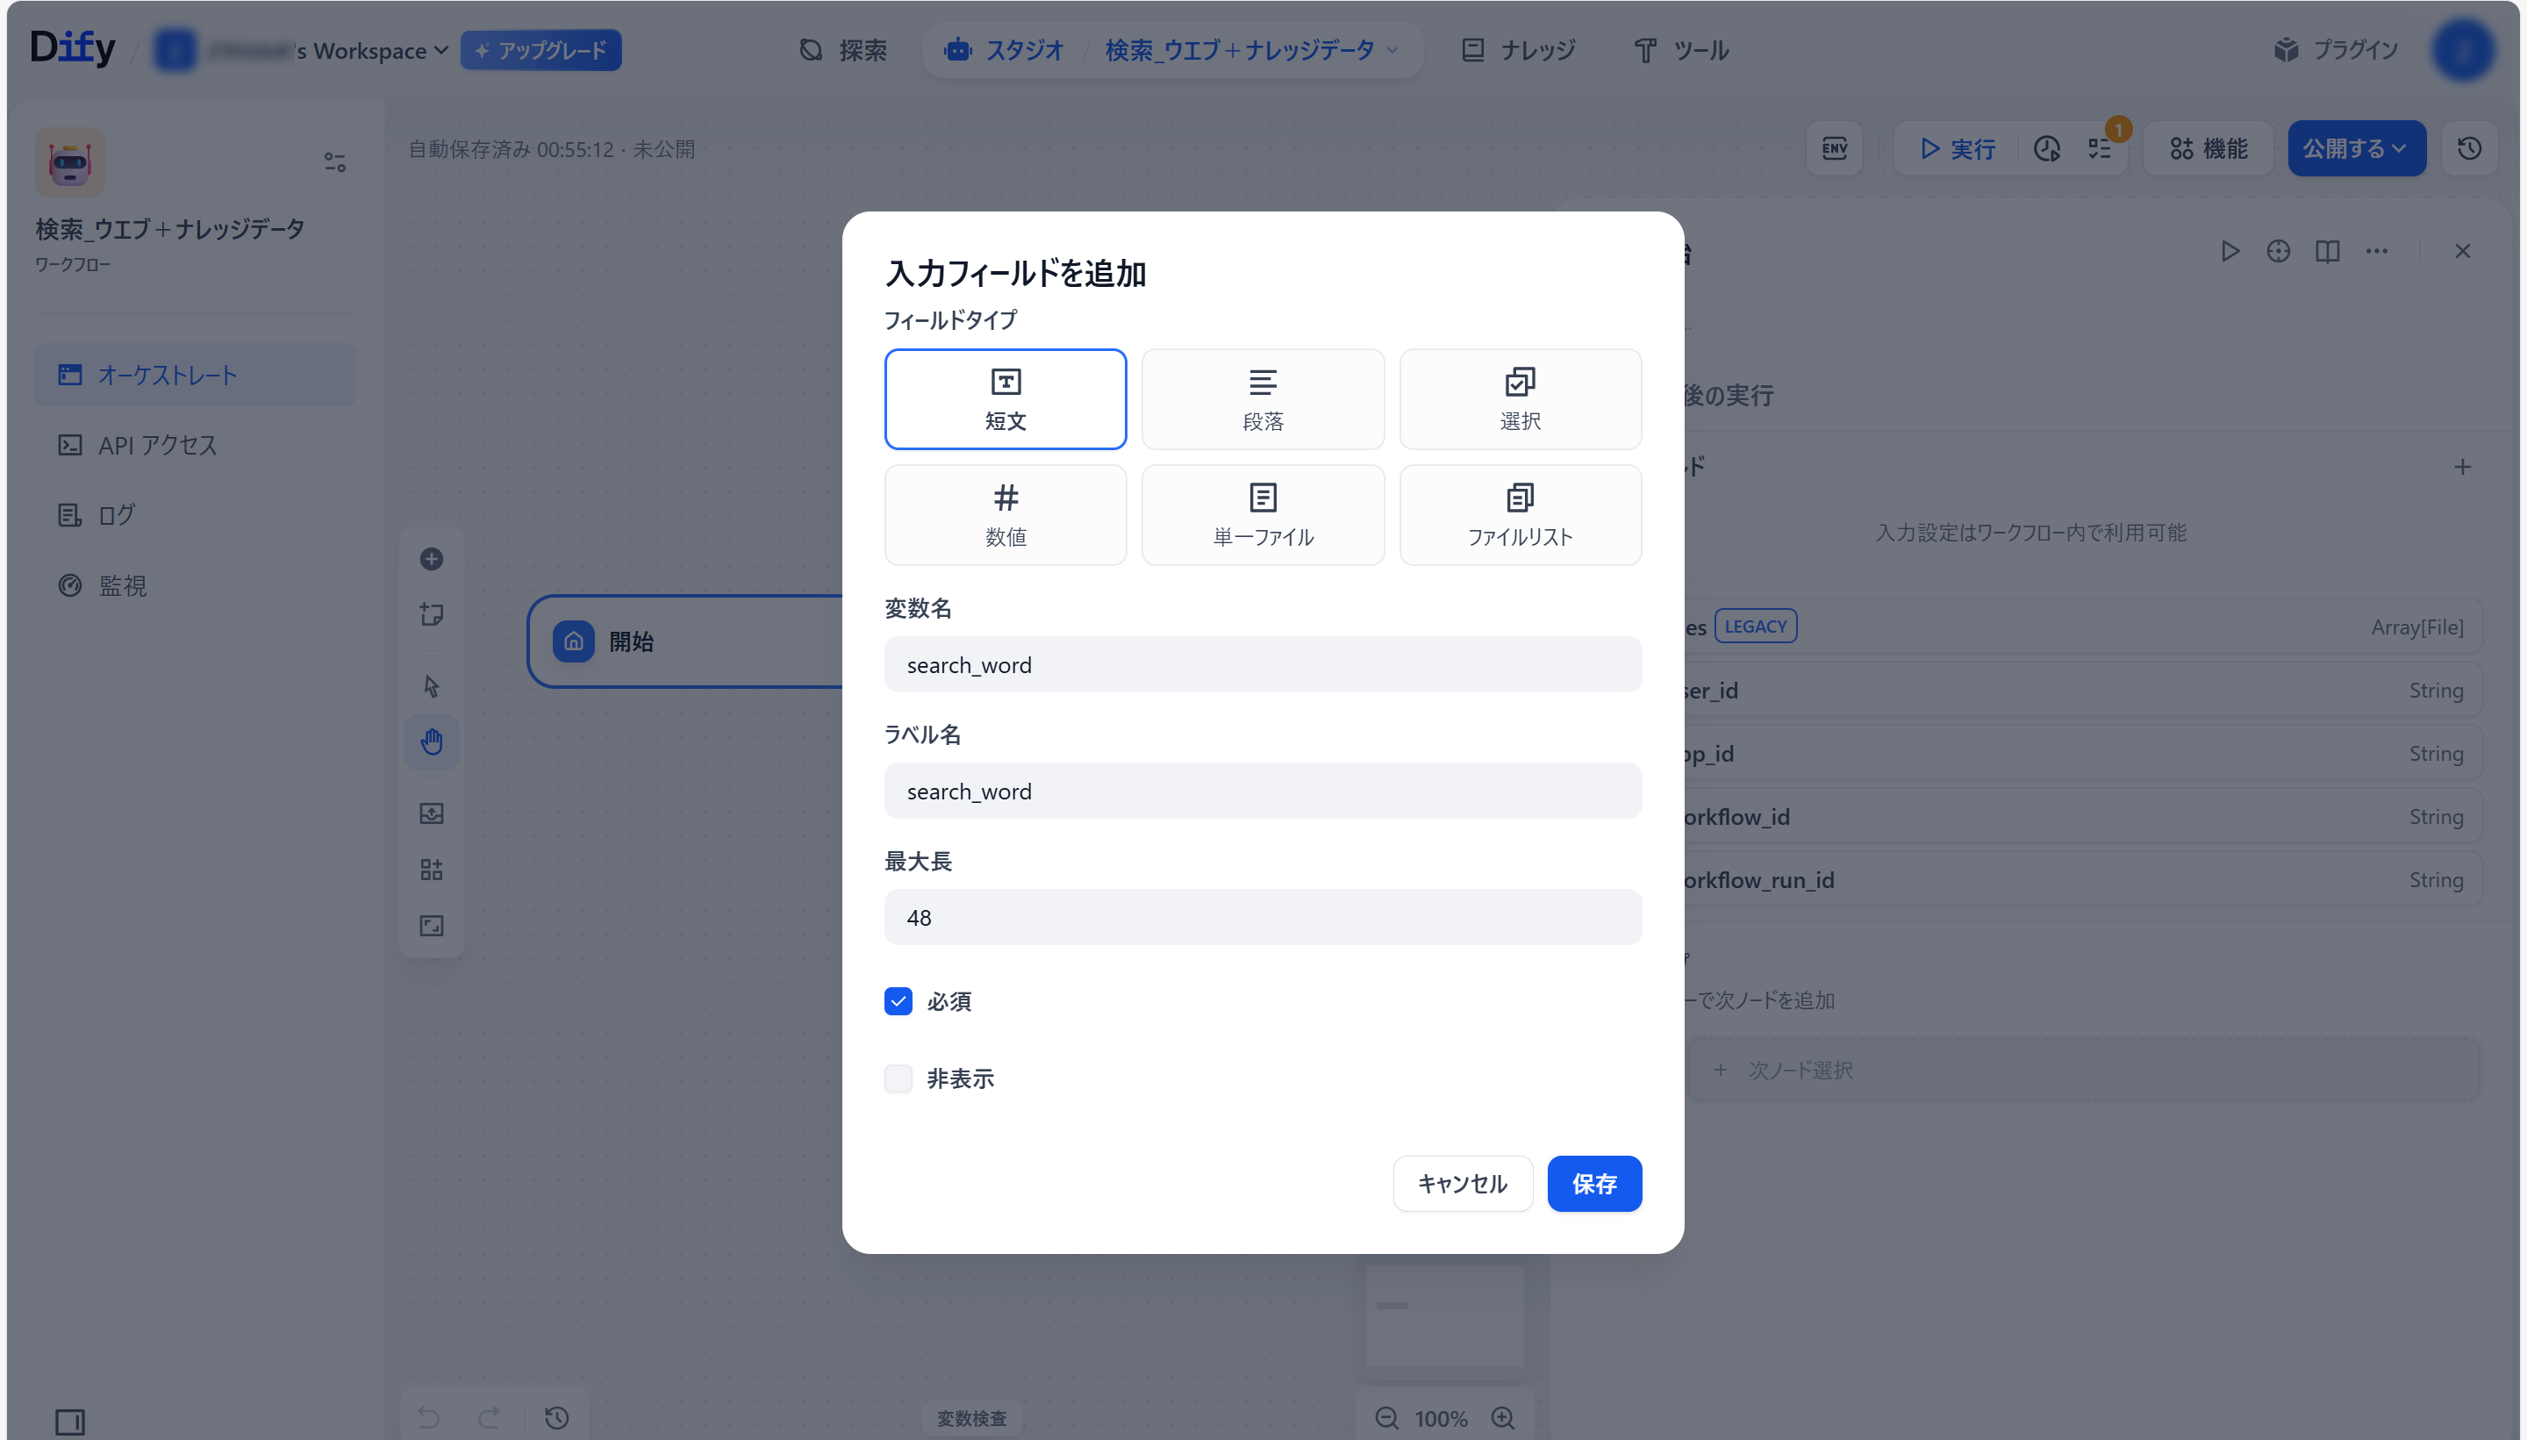
Task: Click the 保存 save button
Action: click(x=1593, y=1183)
